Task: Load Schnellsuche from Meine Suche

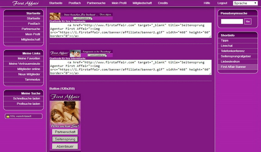Action: (26, 99)
